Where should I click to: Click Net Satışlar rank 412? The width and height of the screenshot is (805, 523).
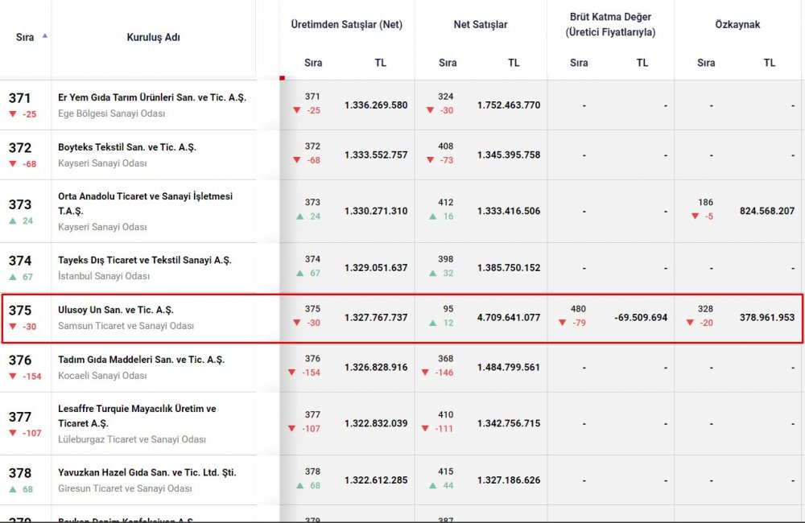point(446,202)
